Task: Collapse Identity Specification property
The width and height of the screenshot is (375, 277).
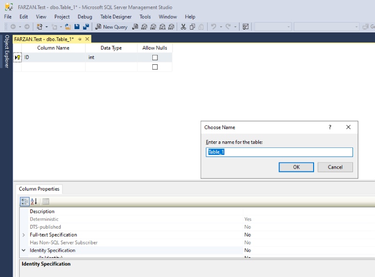Action: point(24,250)
